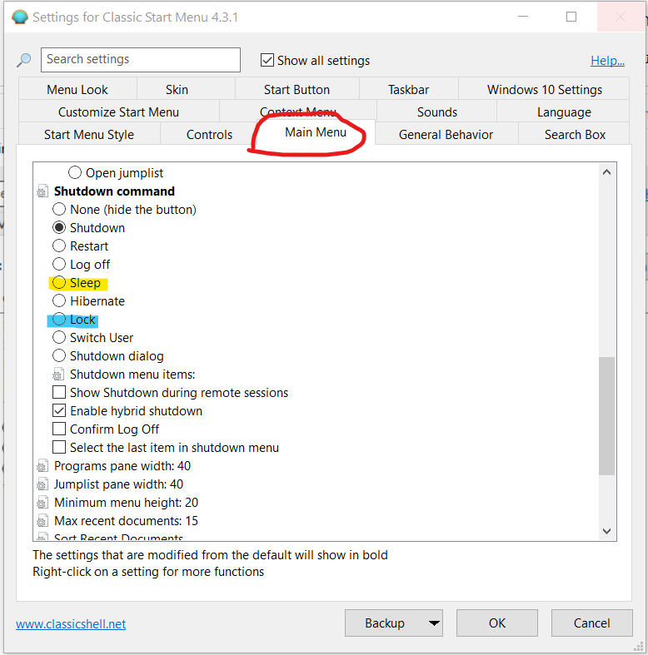This screenshot has width=648, height=655.
Task: Select None (hide the button) option
Action: (x=59, y=209)
